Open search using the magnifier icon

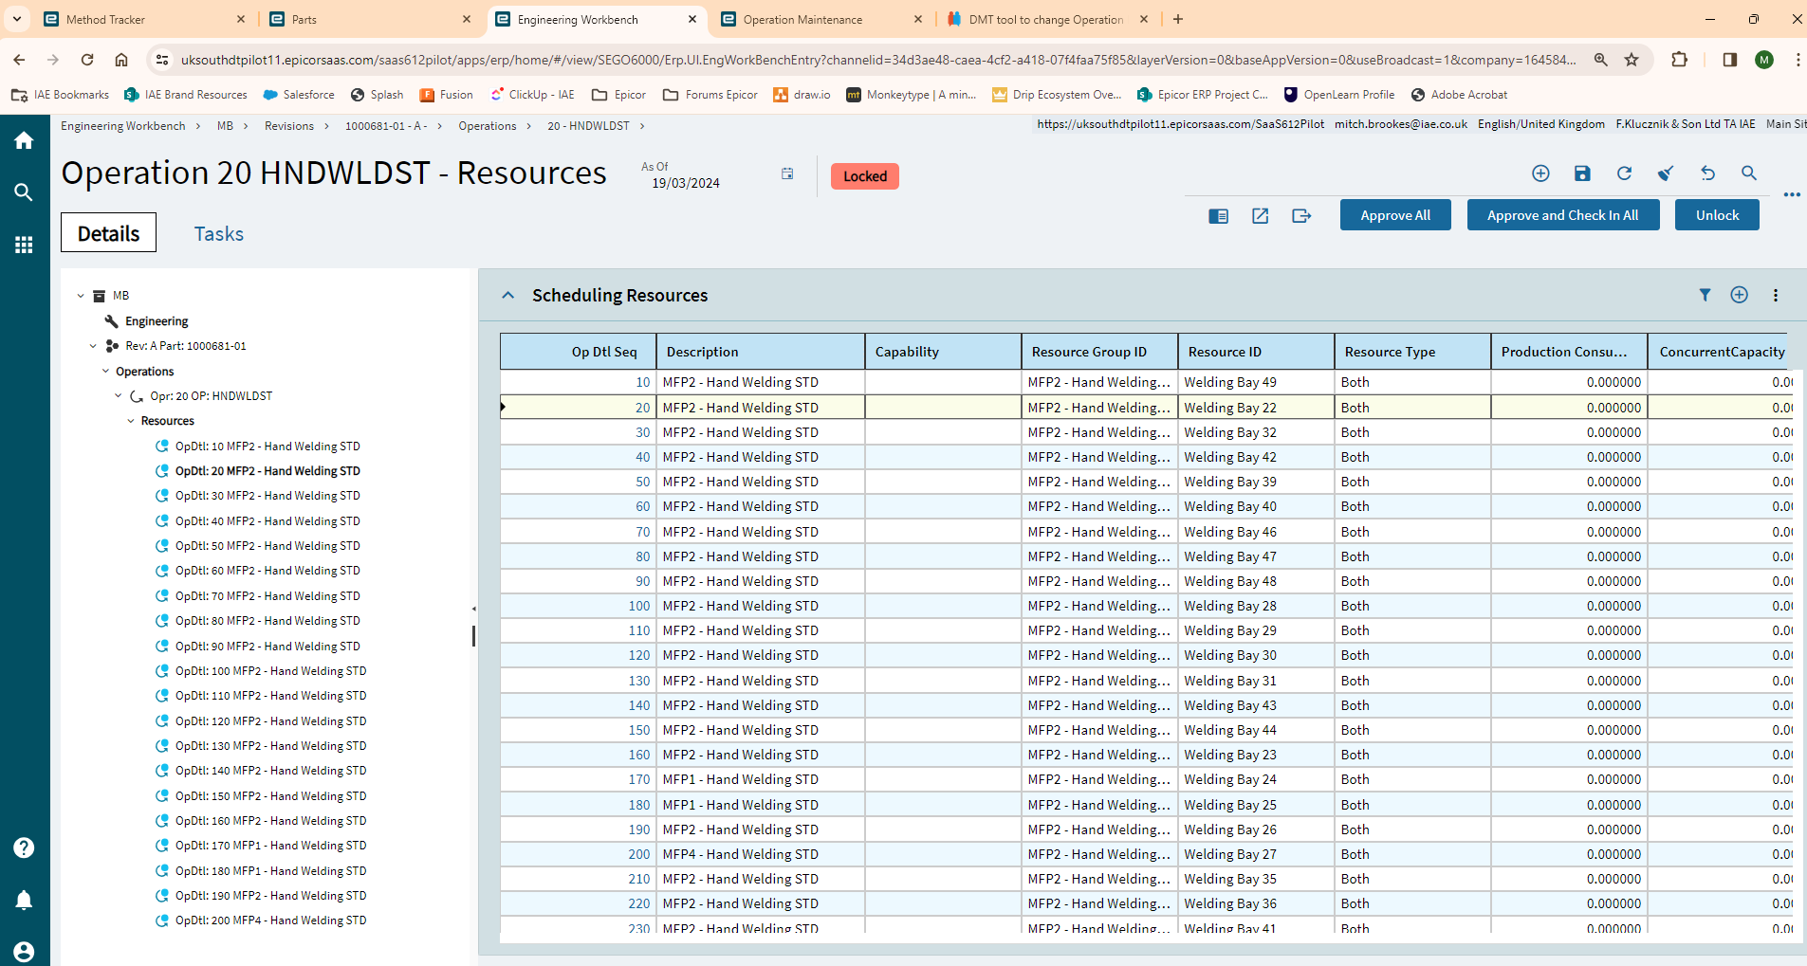1749,173
